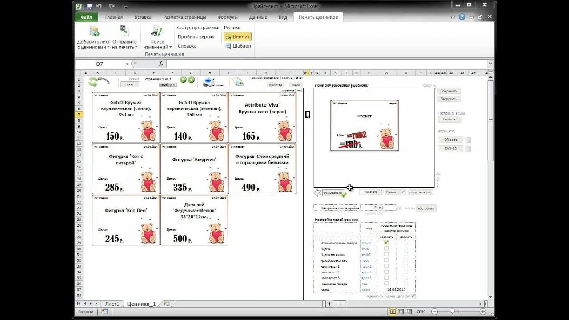Switch to Page Break Preview in status bar
Image resolution: width=569 pixels, height=320 pixels.
click(409, 312)
